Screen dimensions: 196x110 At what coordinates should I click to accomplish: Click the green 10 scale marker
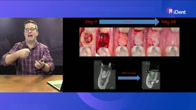pyautogui.click(x=102, y=88)
